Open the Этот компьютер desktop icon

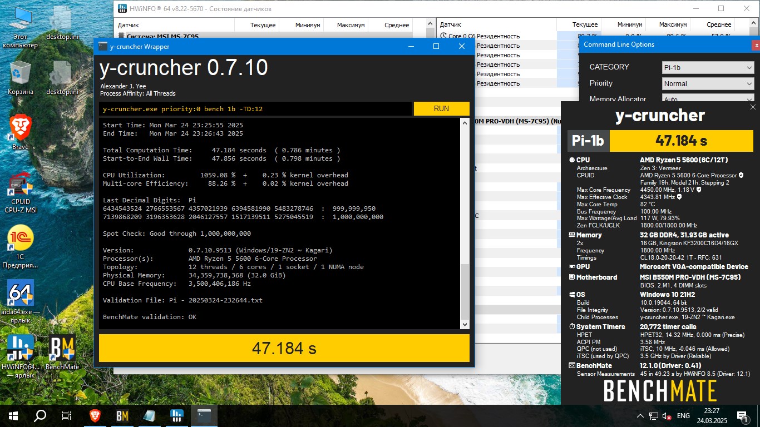coord(21,27)
